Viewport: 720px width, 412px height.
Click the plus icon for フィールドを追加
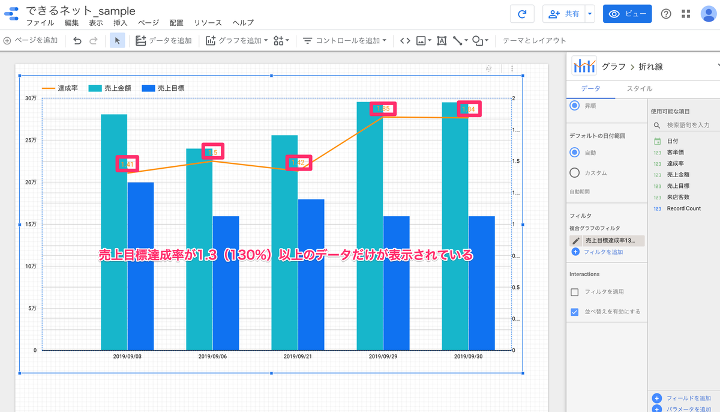click(656, 398)
